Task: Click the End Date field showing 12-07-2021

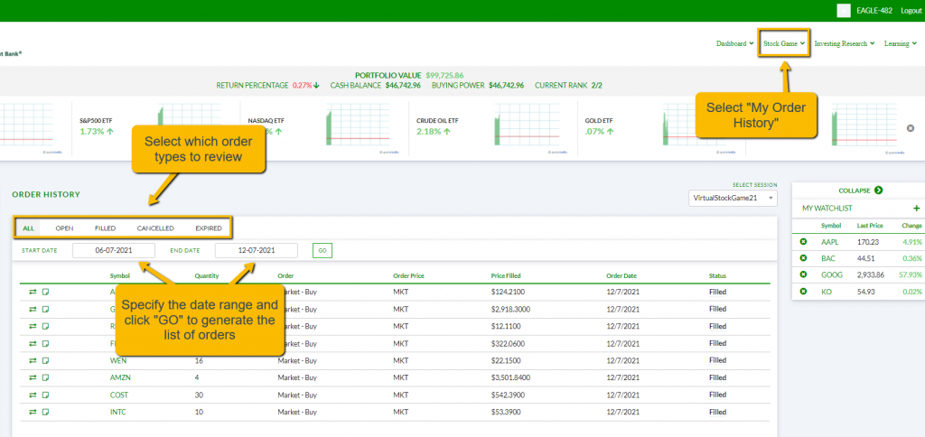Action: point(257,251)
